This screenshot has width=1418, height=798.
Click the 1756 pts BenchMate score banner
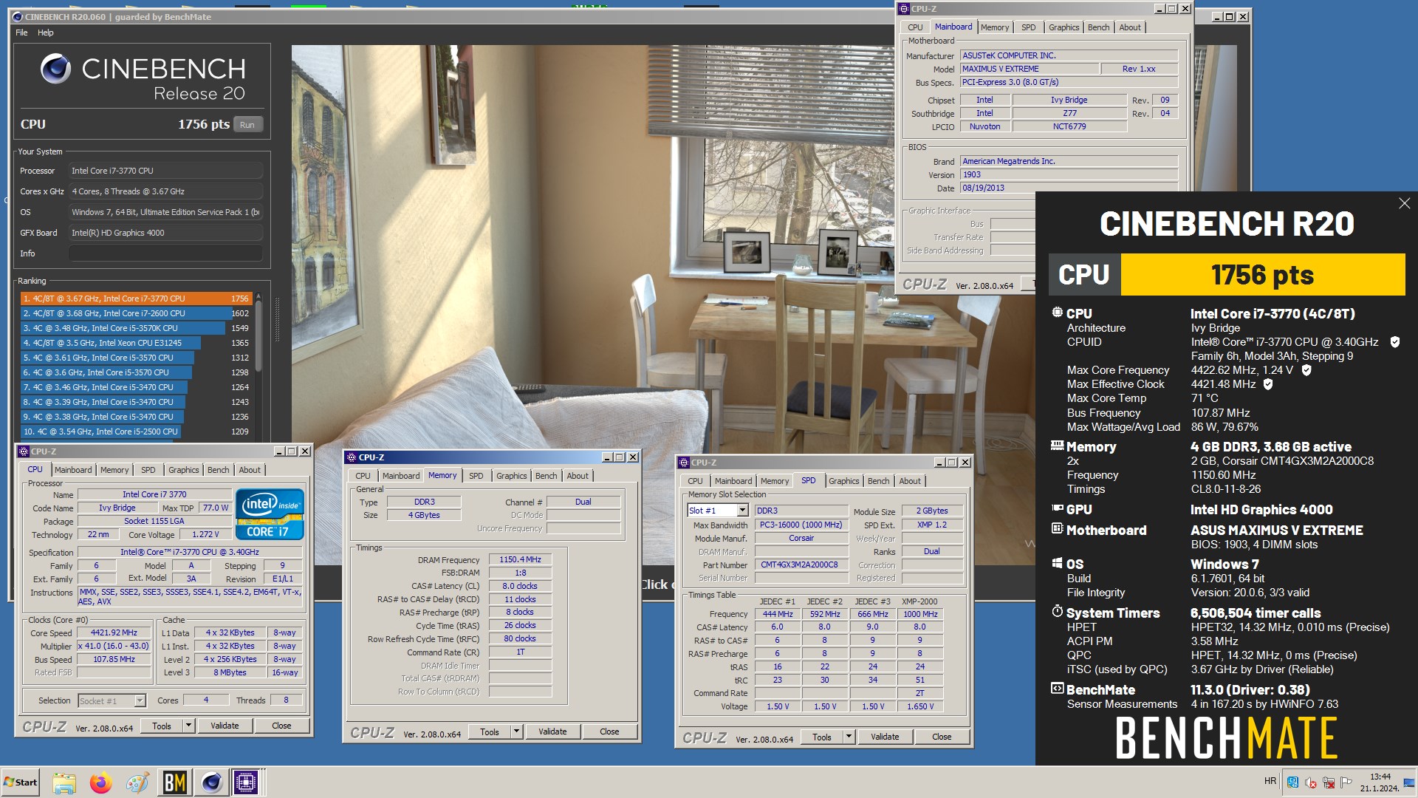(1262, 275)
